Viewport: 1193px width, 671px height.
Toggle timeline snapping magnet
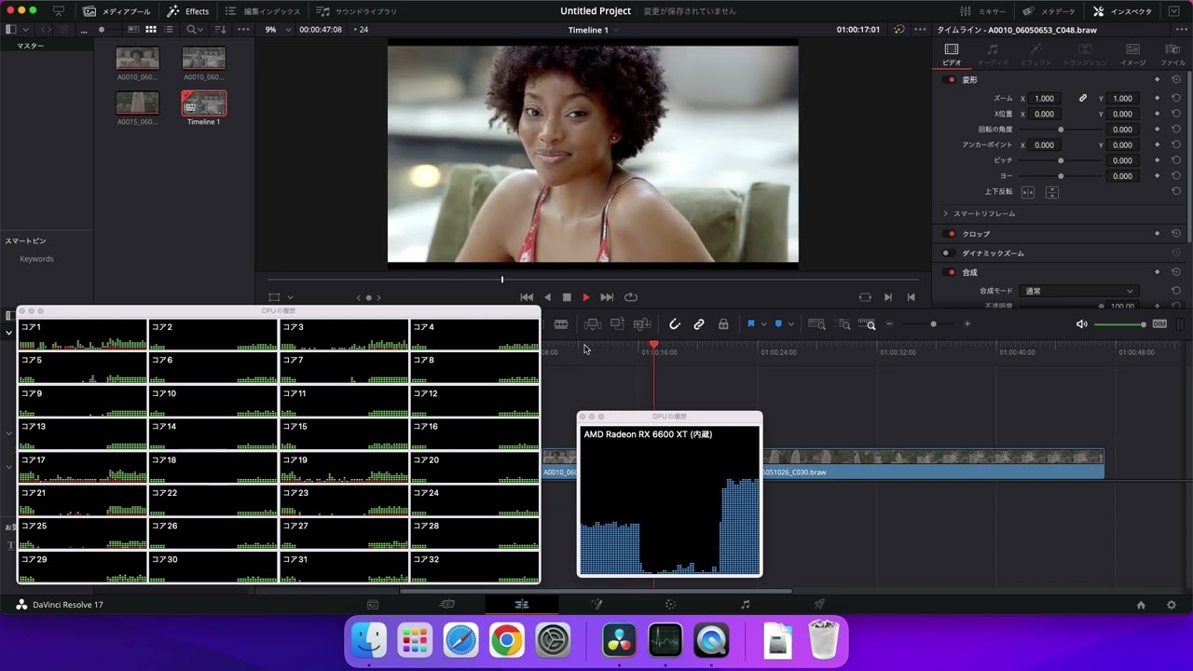[675, 324]
